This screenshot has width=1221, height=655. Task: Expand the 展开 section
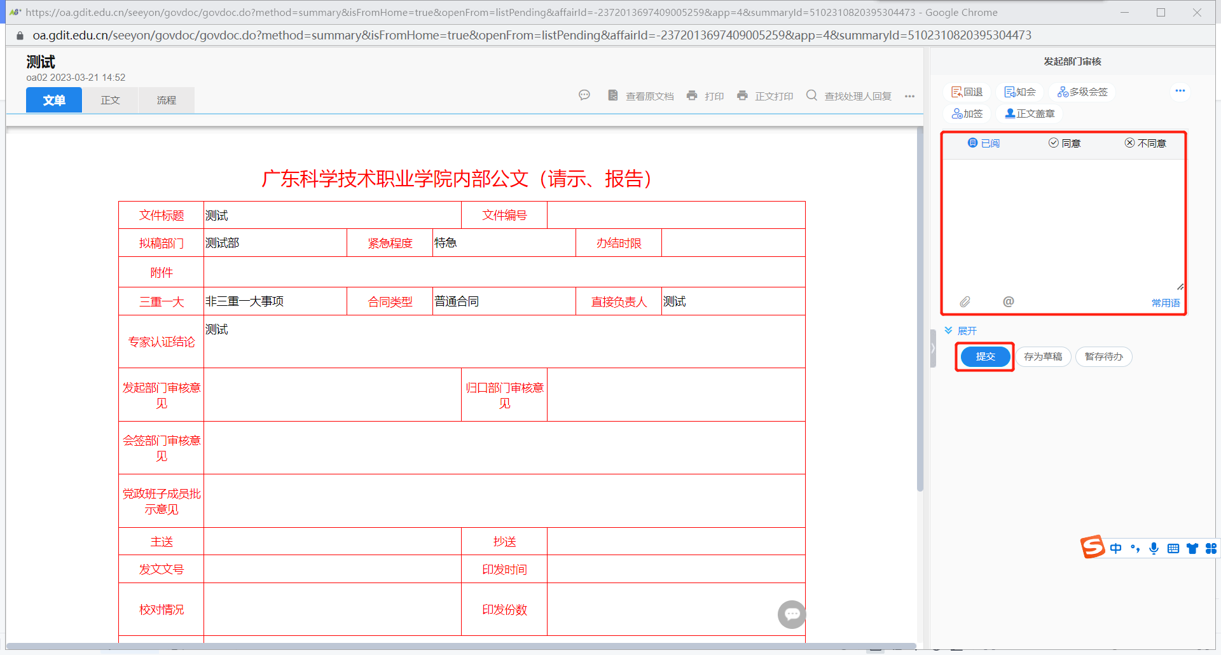click(x=961, y=331)
